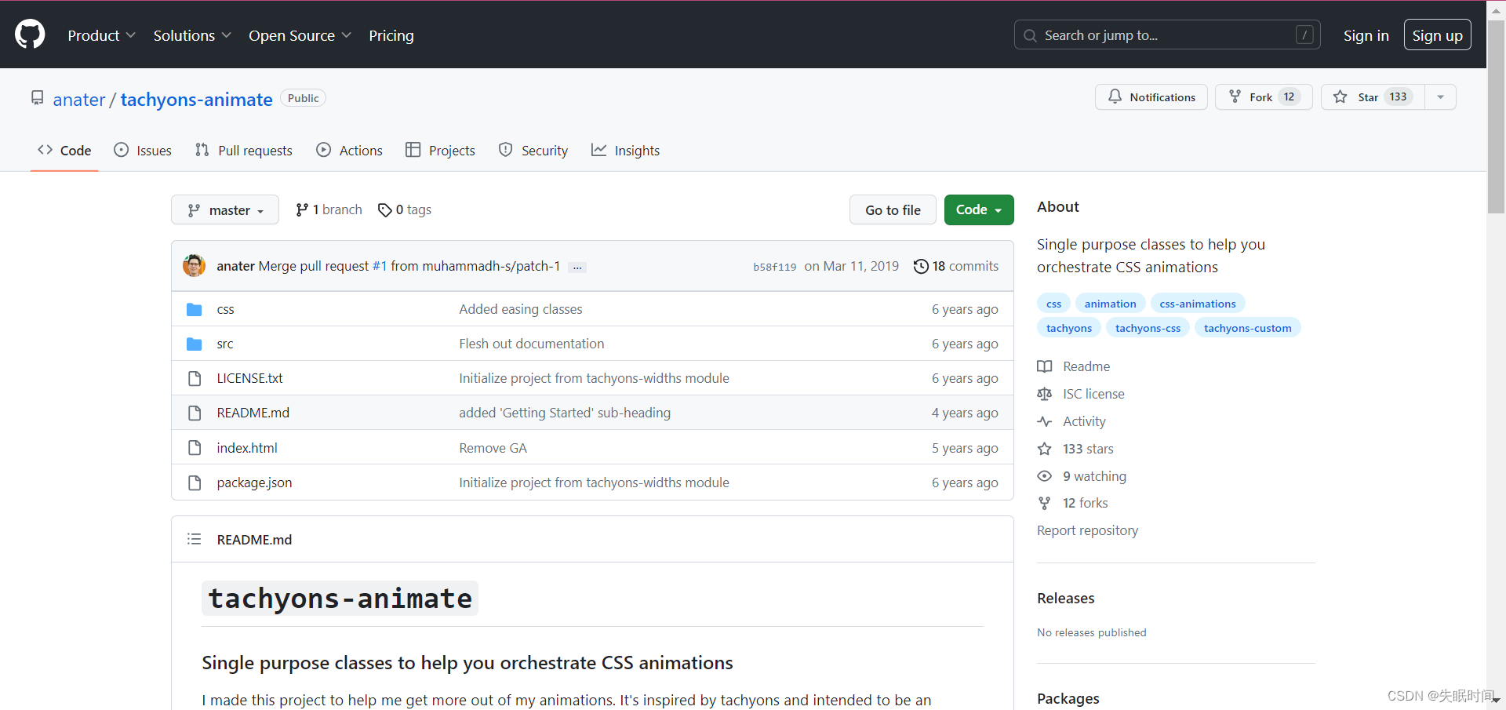Expand the commit message ellipsis
The height and width of the screenshot is (710, 1506).
577,267
